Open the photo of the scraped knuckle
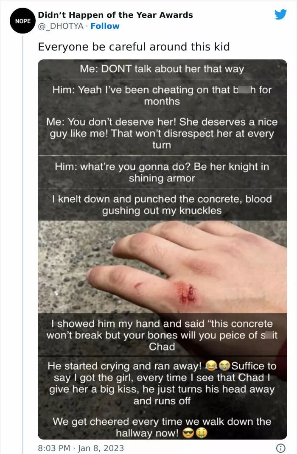The width and height of the screenshot is (297, 454). pyautogui.click(x=163, y=266)
